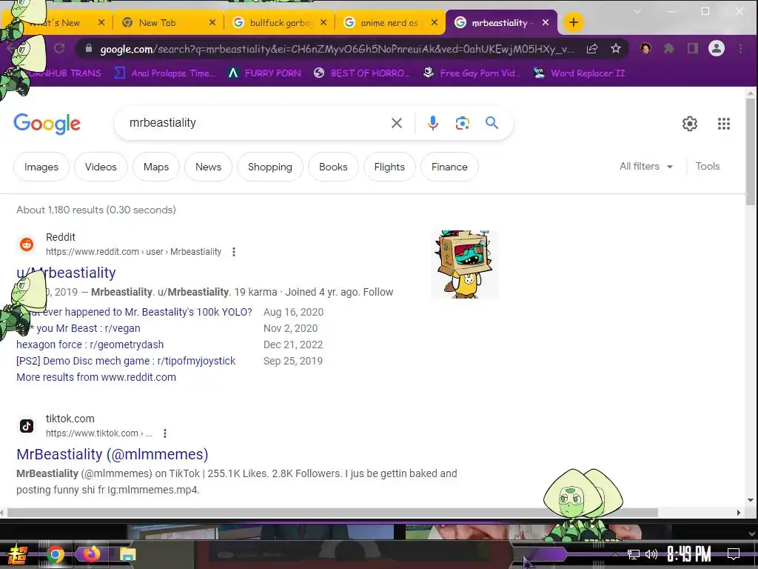The image size is (758, 569).
Task: Click the Reddit result thumbnail image
Action: pos(464,264)
